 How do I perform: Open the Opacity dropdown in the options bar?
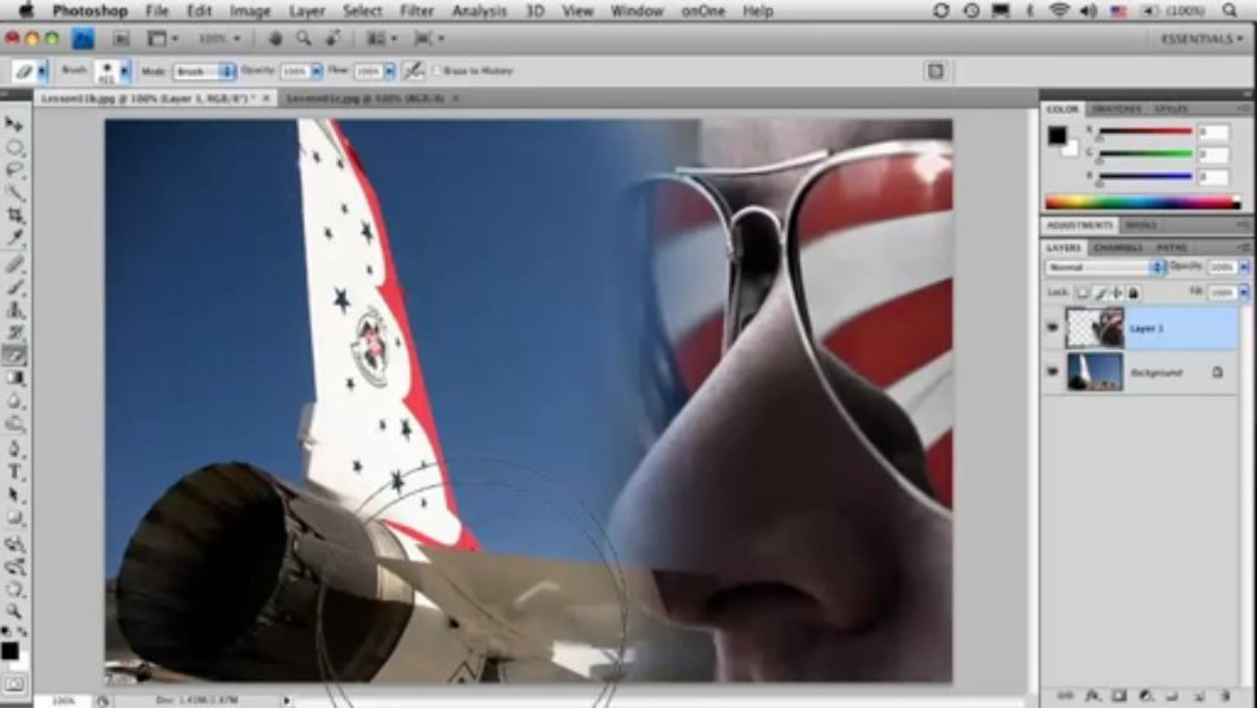click(316, 71)
